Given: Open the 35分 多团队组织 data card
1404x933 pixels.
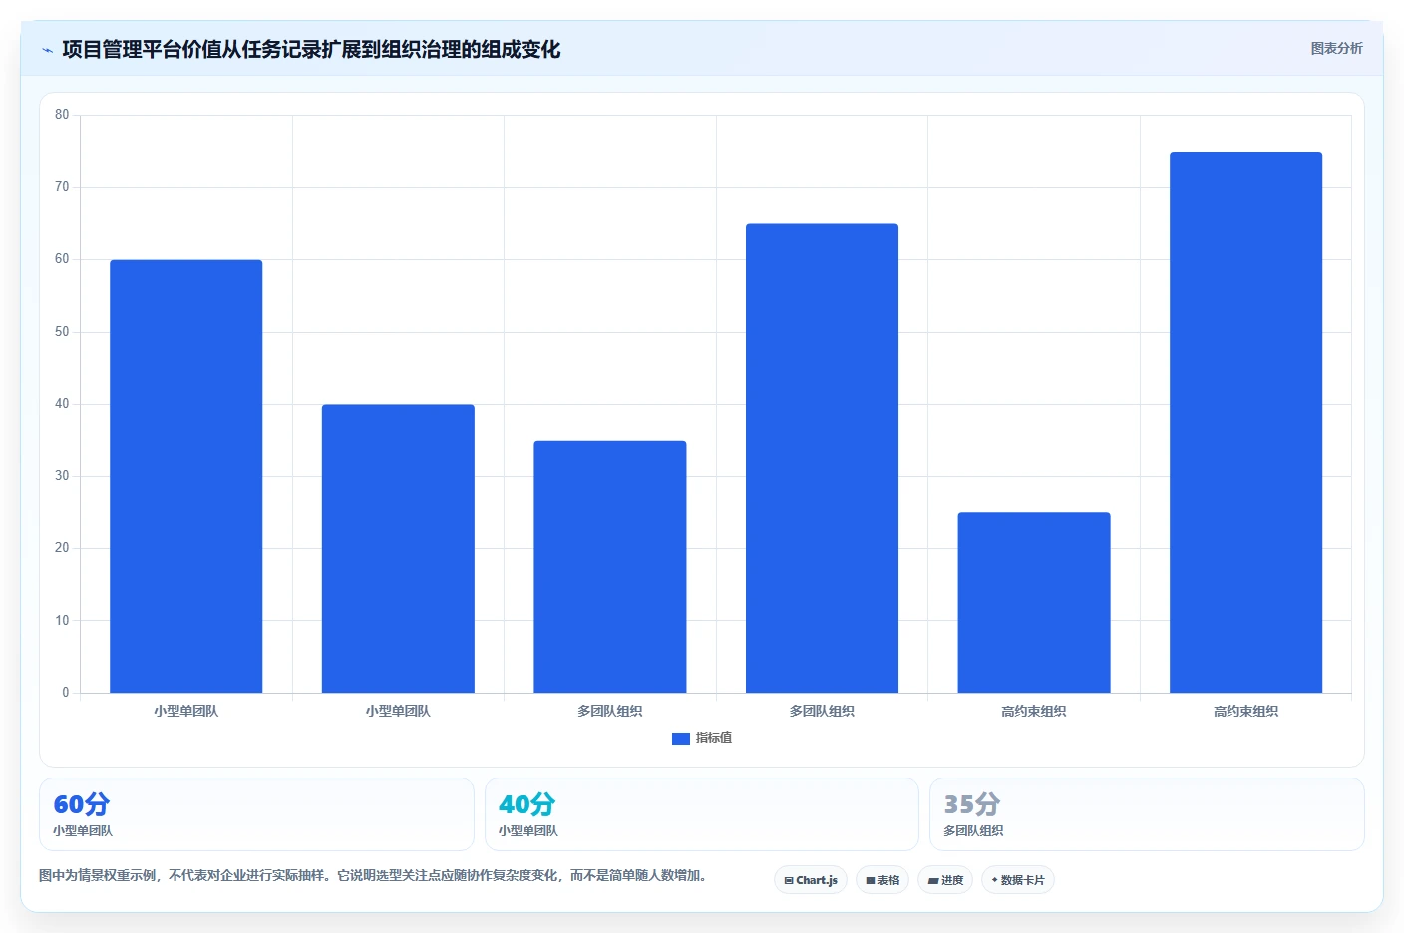Looking at the screenshot, I should [x=1147, y=814].
